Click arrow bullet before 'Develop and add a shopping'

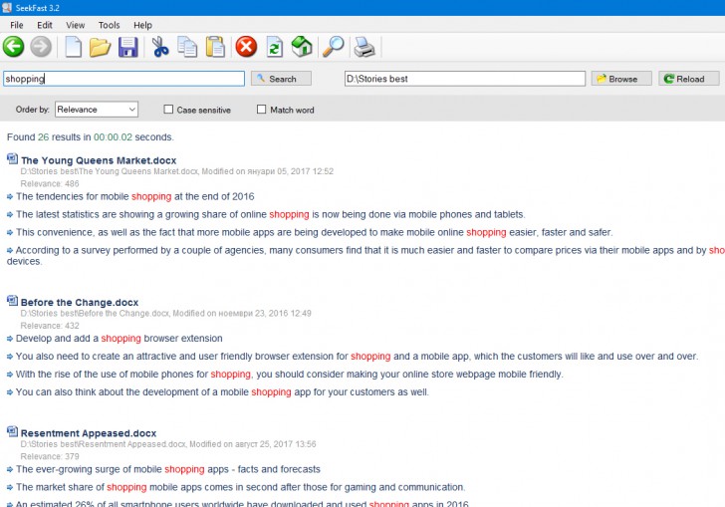pos(10,339)
